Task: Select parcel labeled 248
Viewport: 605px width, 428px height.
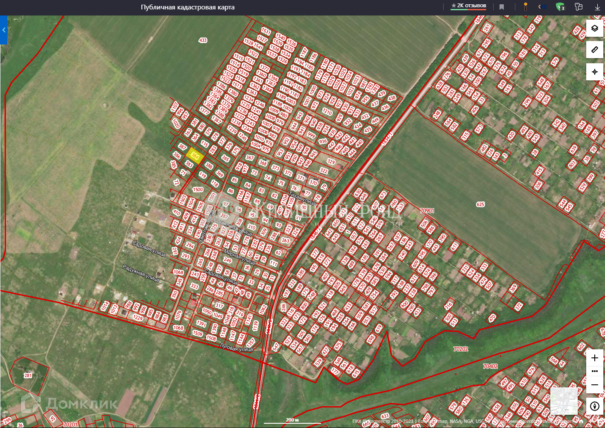Action: click(x=436, y=114)
